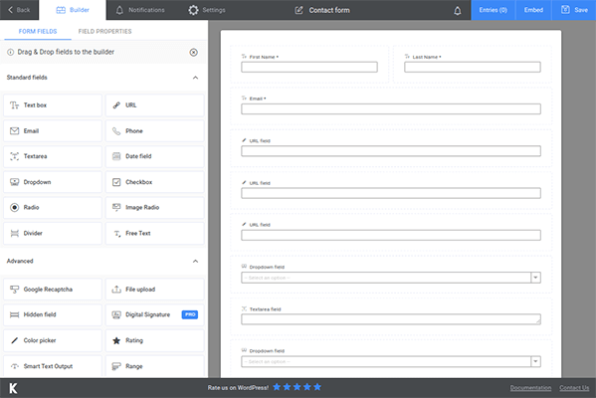Add a File upload field

154,290
